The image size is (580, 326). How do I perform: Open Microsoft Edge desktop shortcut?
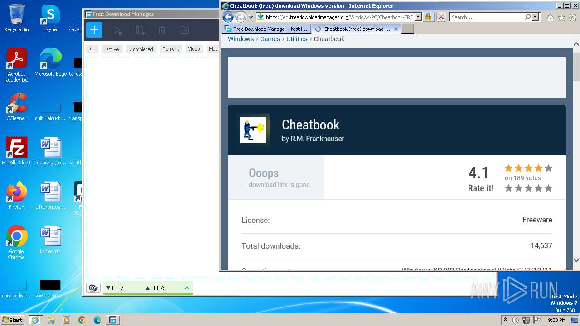click(x=50, y=62)
